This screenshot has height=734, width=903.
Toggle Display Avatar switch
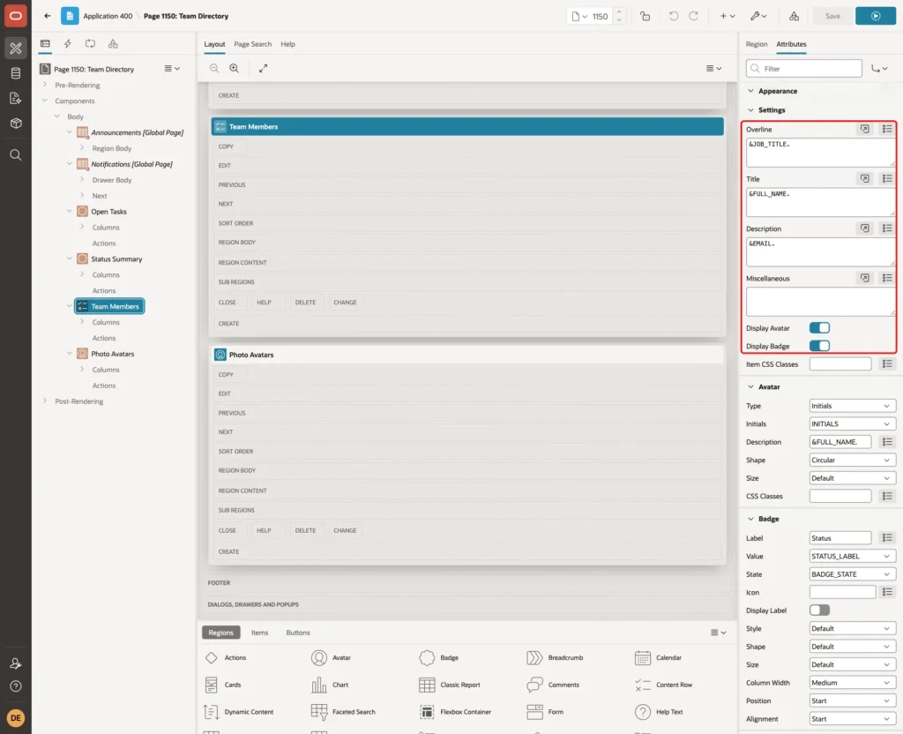pos(819,328)
